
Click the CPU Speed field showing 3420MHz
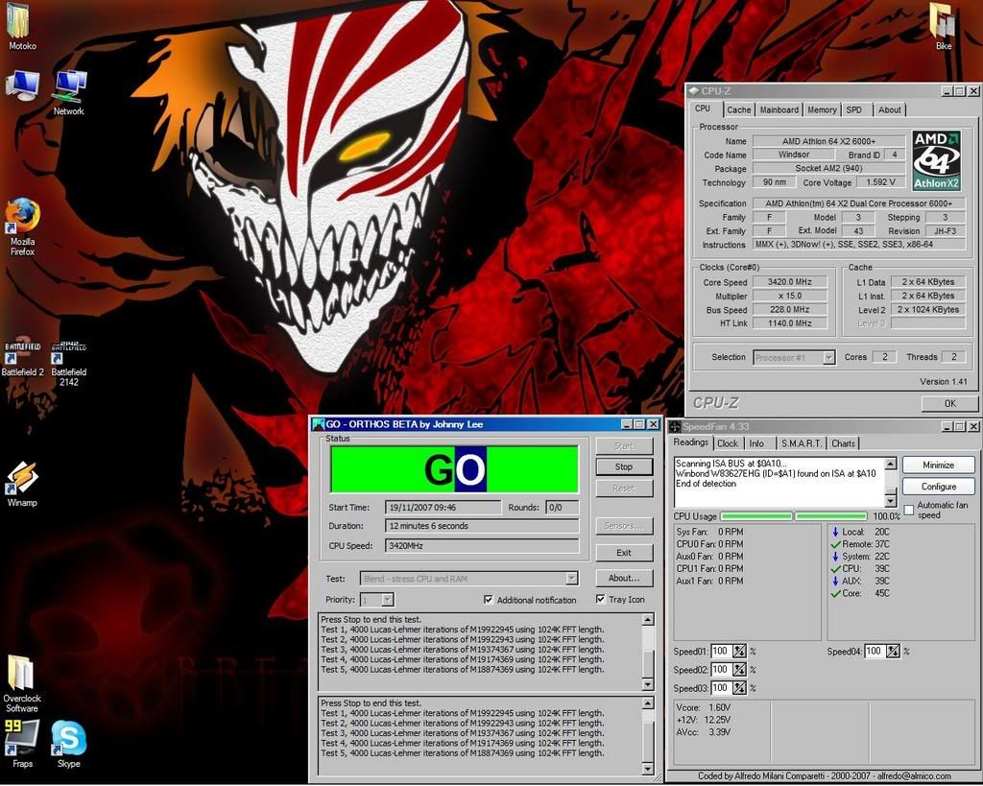click(x=482, y=546)
